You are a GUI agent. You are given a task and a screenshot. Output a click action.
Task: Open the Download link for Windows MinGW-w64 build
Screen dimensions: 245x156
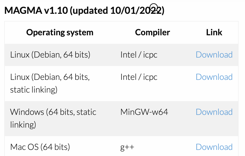214,112
